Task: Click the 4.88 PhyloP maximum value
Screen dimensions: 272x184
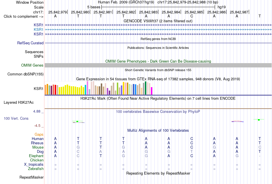Action: (x=37, y=111)
